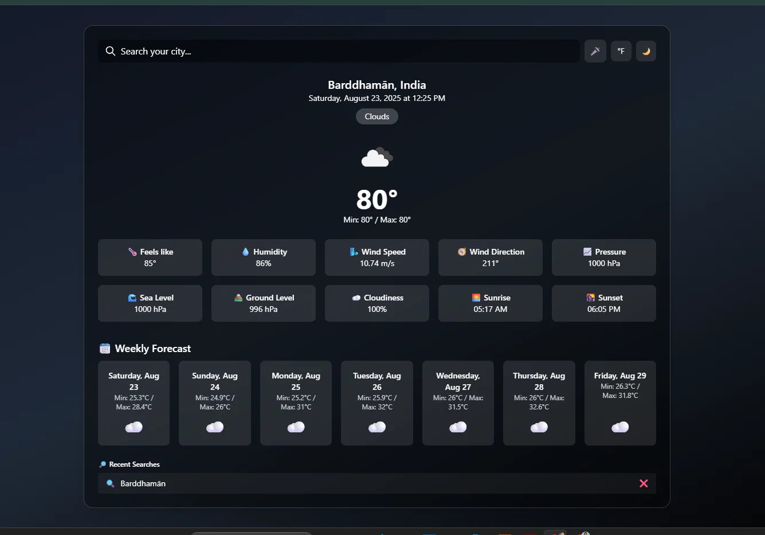
Task: Open the Friday, Aug 29 forecast card
Action: [x=619, y=403]
